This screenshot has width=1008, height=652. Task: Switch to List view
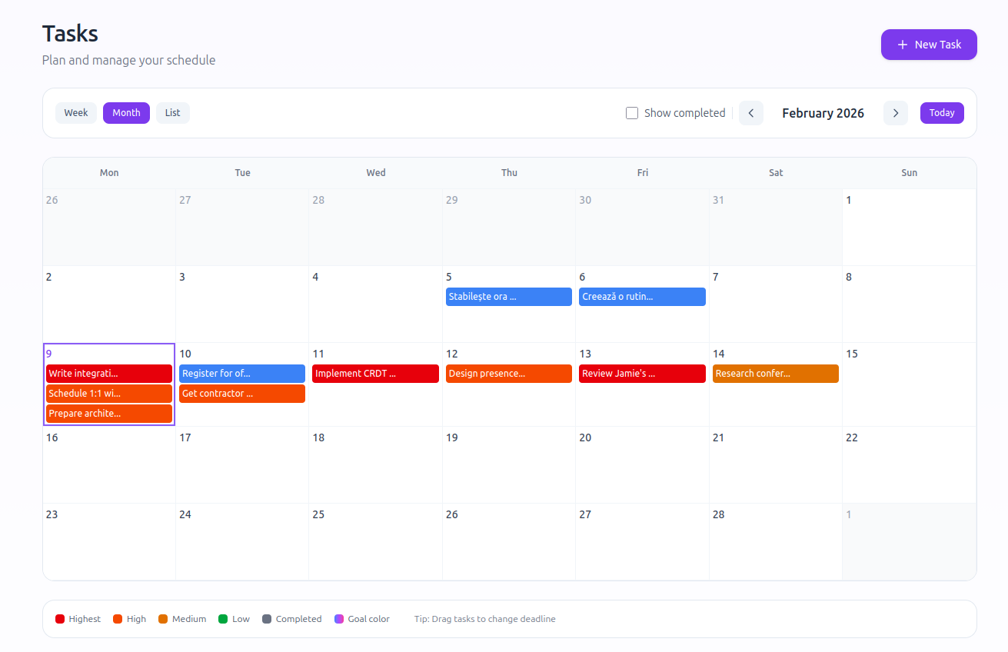(173, 113)
